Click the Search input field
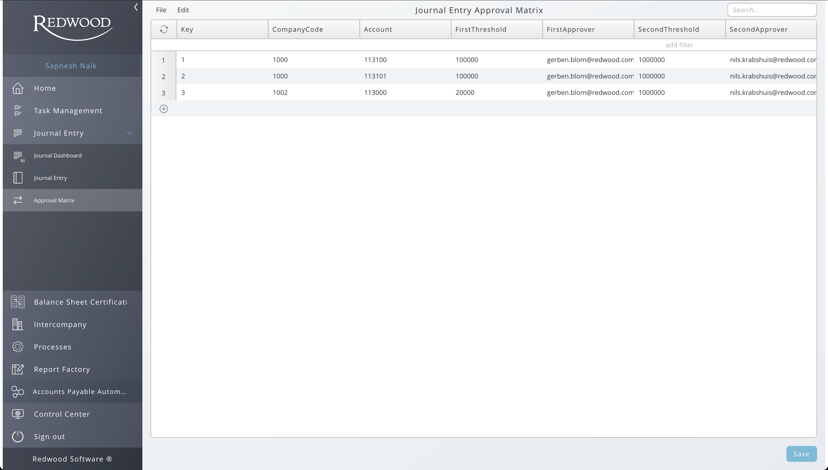Image resolution: width=828 pixels, height=470 pixels. (772, 10)
